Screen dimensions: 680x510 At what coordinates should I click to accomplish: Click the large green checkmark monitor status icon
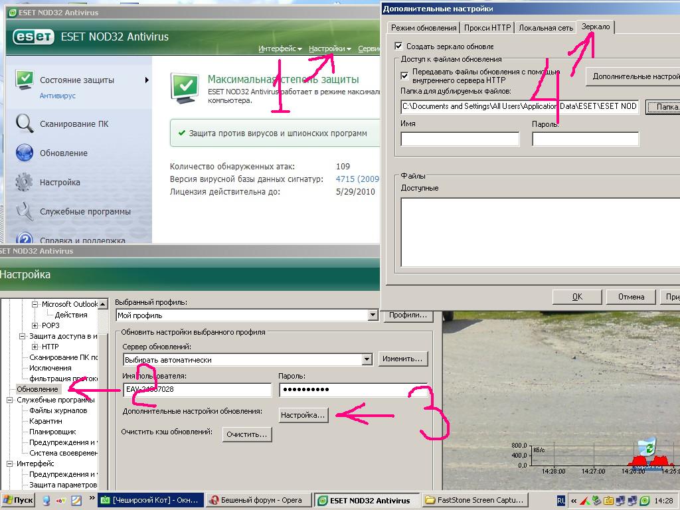tap(185, 88)
